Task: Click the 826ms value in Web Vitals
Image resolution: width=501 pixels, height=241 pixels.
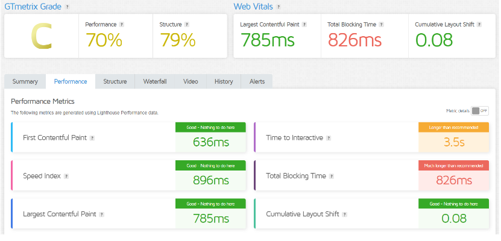Action: click(354, 40)
